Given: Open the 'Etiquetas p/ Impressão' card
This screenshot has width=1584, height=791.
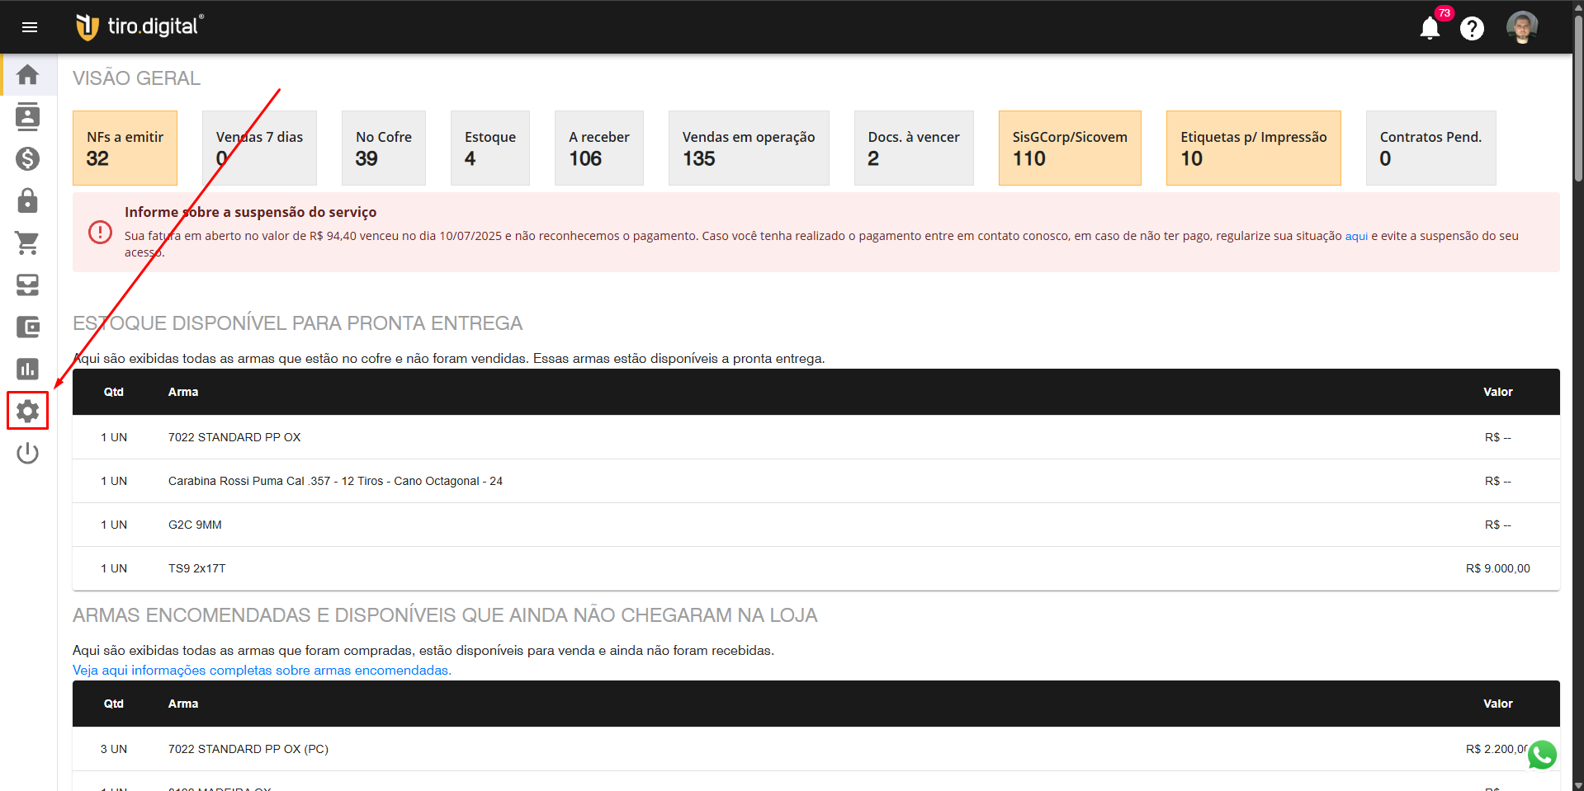Looking at the screenshot, I should [x=1253, y=148].
